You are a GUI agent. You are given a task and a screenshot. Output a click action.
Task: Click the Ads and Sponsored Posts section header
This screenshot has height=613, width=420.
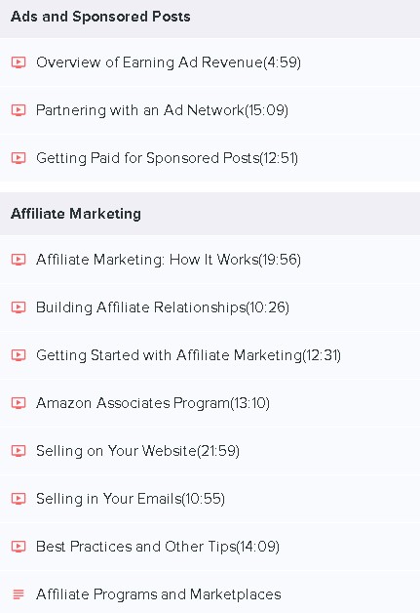click(x=210, y=18)
